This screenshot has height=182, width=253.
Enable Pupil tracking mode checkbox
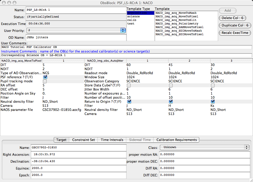[x=45, y=81]
